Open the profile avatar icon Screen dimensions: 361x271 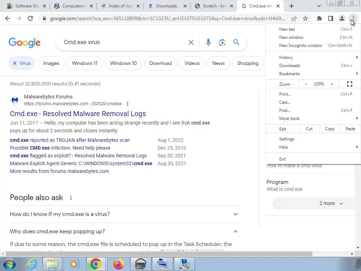tap(342, 18)
